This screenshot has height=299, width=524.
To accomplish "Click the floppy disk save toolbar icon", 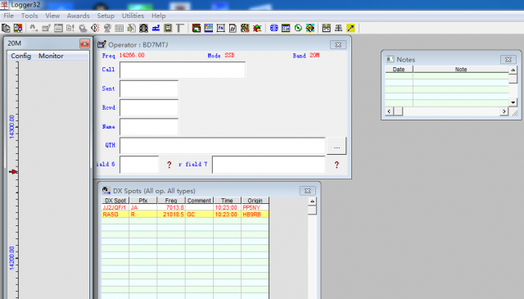I will coord(327,28).
